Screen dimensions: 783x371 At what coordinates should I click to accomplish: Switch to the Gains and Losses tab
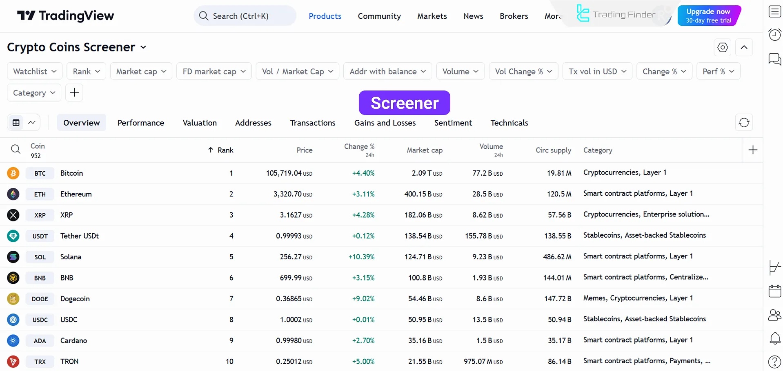pos(385,123)
